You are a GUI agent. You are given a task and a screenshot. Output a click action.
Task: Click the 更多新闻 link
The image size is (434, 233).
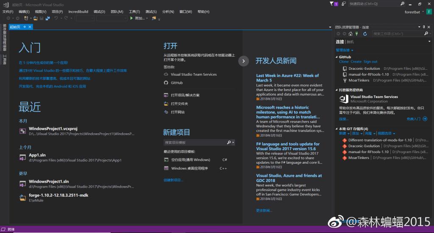pyautogui.click(x=264, y=210)
